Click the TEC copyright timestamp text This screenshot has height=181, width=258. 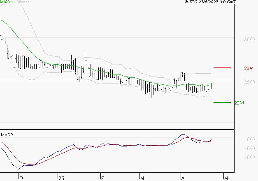(x=210, y=2)
